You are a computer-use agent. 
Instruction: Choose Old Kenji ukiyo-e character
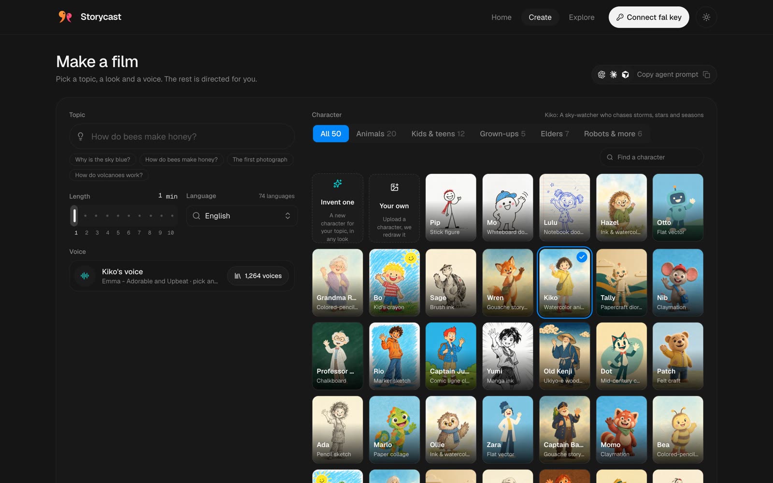pyautogui.click(x=564, y=356)
